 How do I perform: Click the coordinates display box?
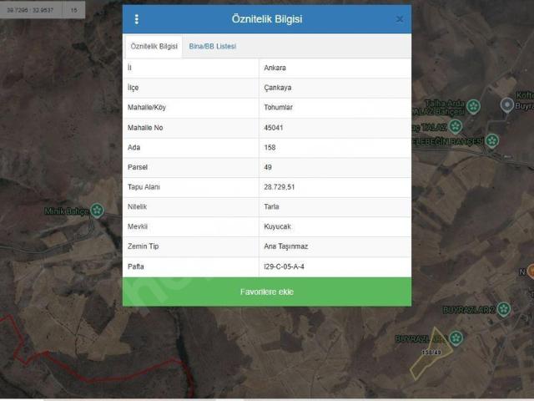point(31,10)
